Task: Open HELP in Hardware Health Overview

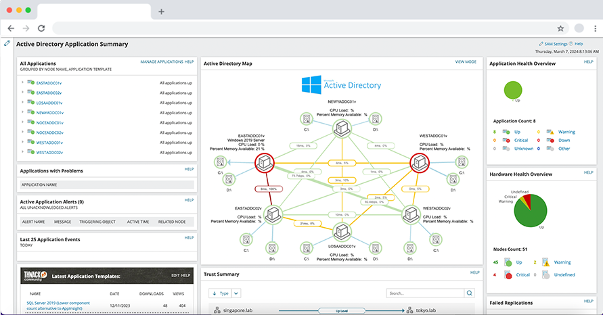Action: pos(588,172)
